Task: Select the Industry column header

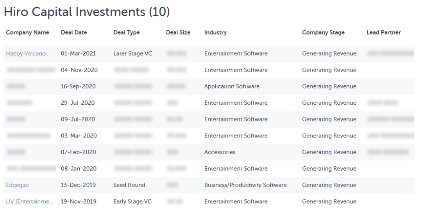Action: pyautogui.click(x=215, y=33)
